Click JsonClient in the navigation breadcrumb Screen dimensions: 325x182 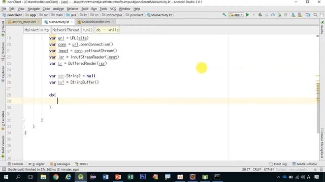12,15
